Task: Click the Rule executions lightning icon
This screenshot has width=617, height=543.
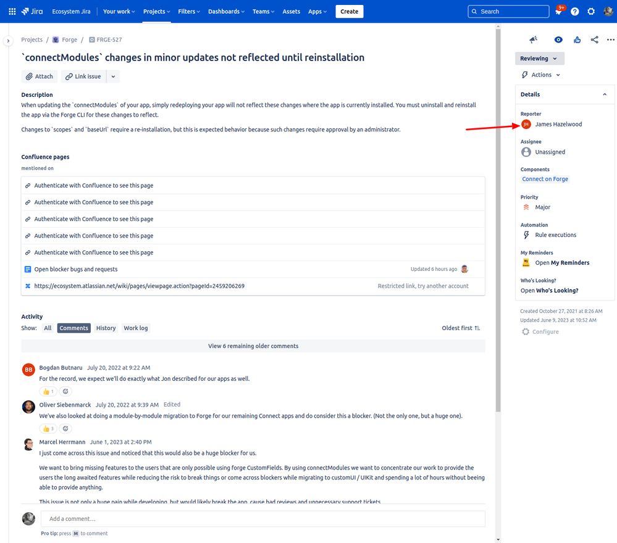Action: [526, 234]
